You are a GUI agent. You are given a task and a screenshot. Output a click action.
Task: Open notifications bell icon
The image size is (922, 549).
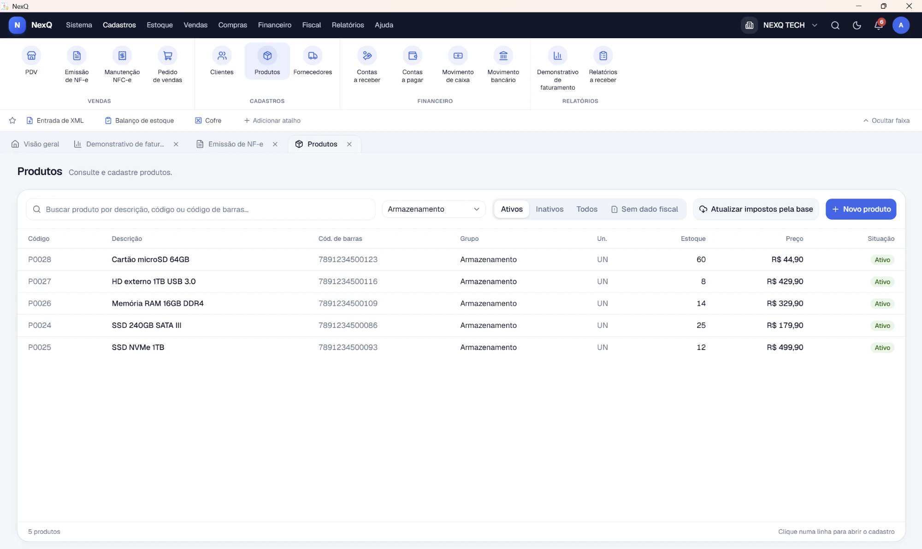[x=879, y=25]
